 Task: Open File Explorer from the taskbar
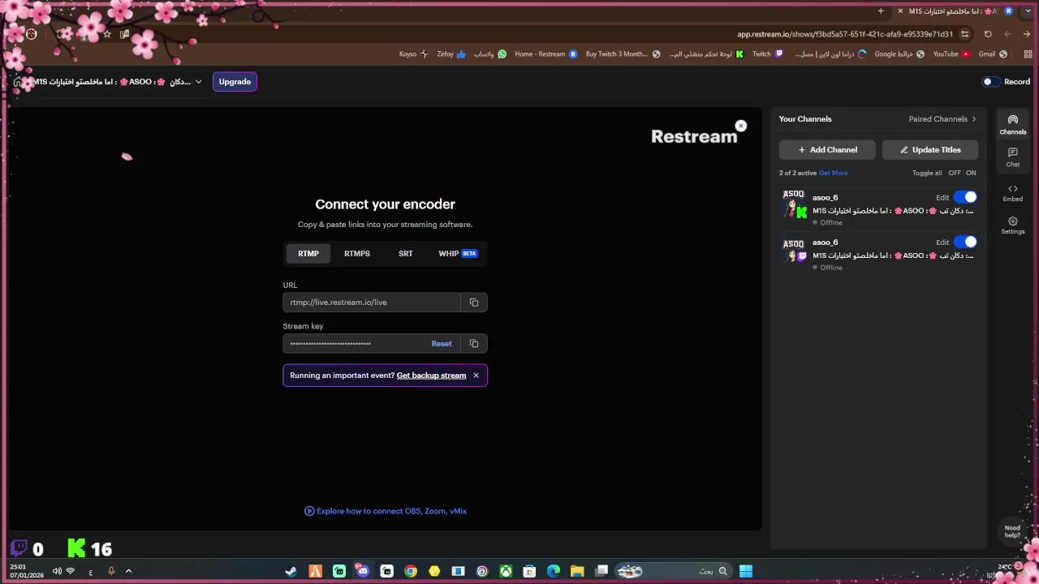[x=577, y=571]
